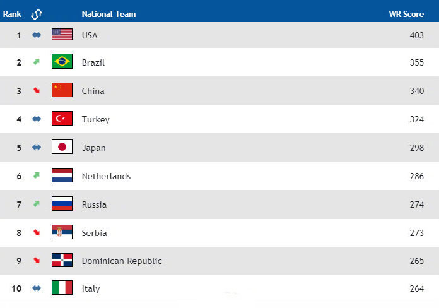The width and height of the screenshot is (439, 308).
Task: Open the Netherlands team link
Action: [x=106, y=176]
